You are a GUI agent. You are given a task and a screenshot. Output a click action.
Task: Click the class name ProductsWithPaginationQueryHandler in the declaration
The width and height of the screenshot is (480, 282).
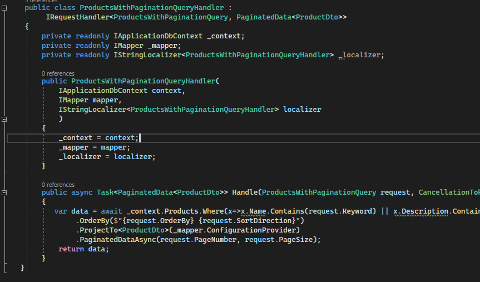[x=151, y=8]
